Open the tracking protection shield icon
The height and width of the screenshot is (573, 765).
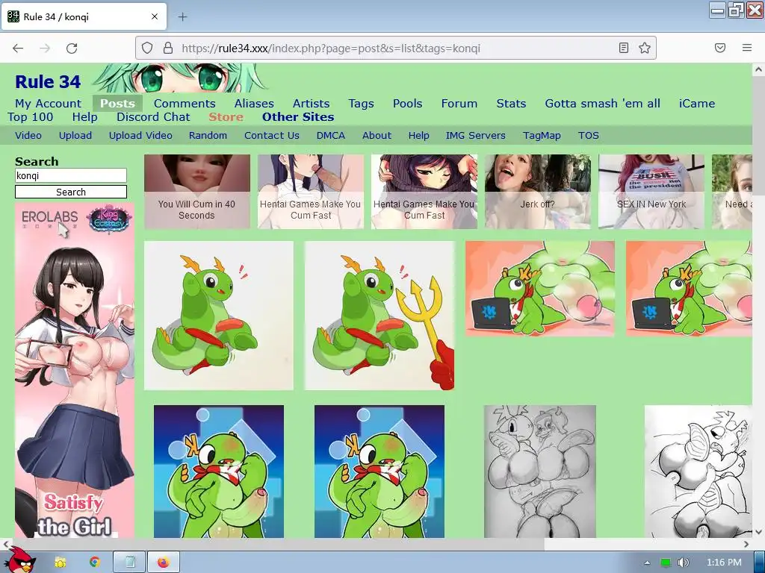coord(147,48)
